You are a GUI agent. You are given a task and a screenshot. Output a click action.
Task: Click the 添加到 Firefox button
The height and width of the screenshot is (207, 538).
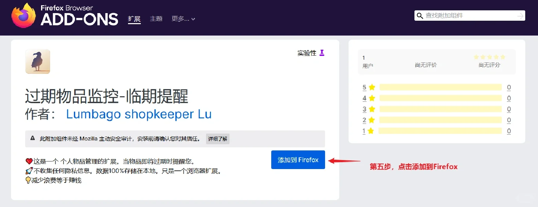(x=298, y=159)
